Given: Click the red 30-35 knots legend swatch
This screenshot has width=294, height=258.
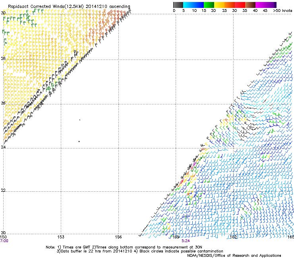Looking at the screenshot, I should pyautogui.click(x=240, y=5).
